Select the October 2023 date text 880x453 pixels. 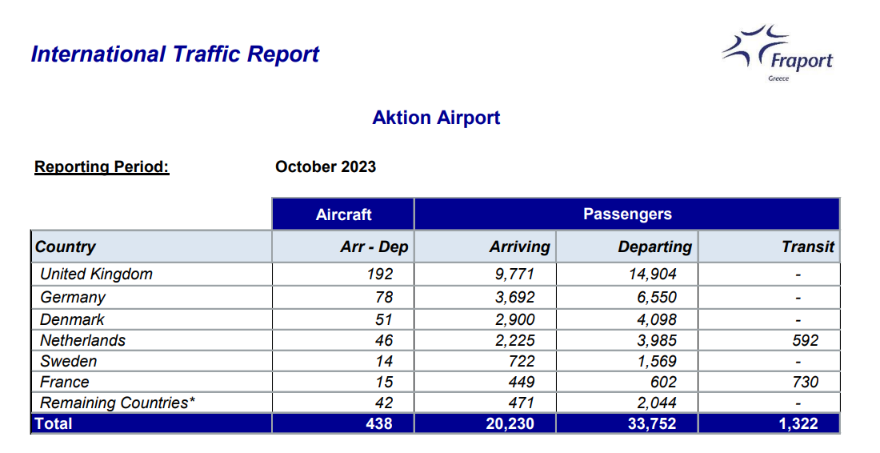pyautogui.click(x=326, y=166)
